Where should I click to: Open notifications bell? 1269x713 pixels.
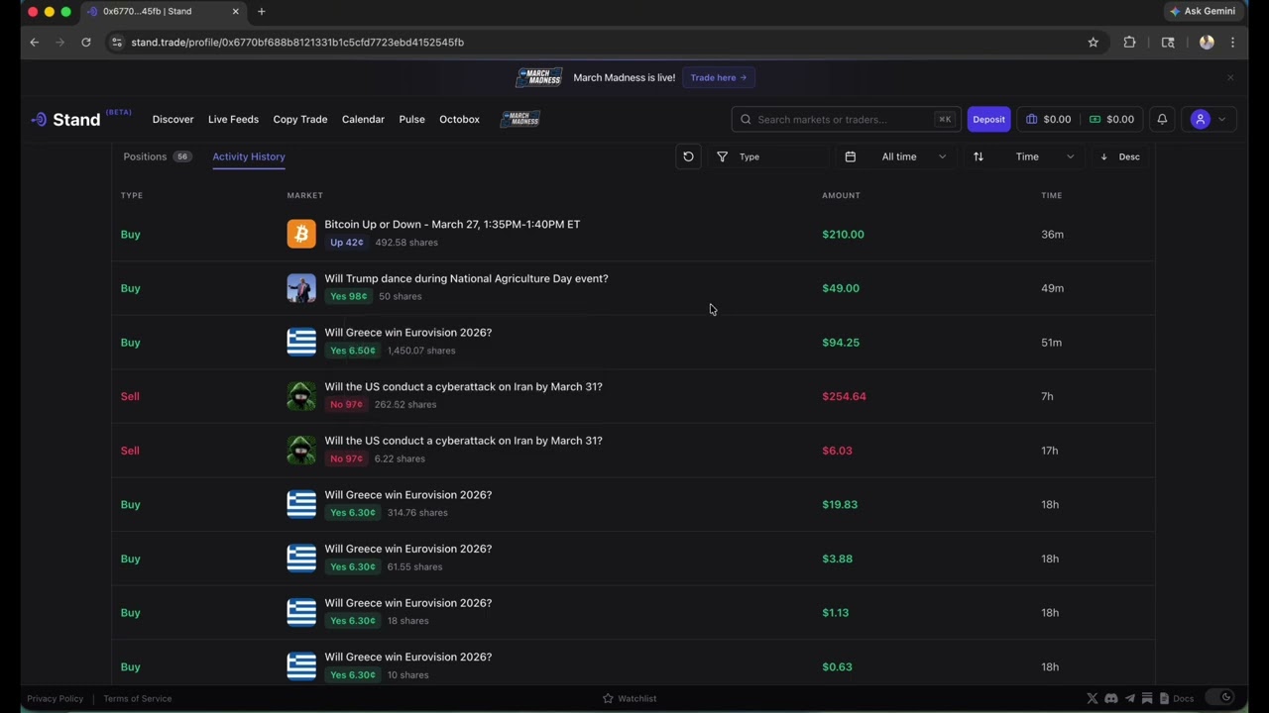1162,119
